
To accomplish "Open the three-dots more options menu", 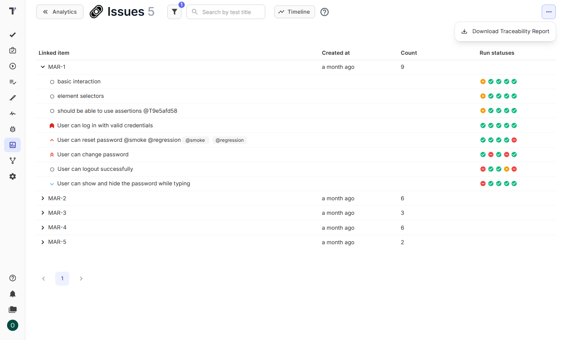I will (x=549, y=12).
